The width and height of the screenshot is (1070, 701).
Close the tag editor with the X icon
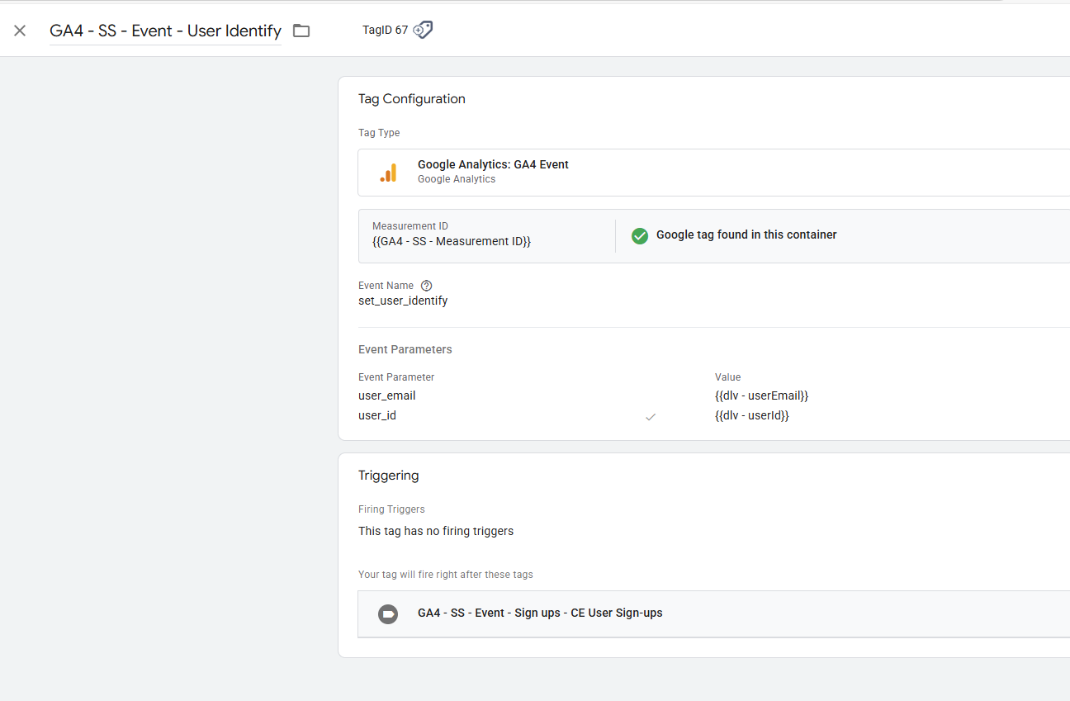click(x=20, y=31)
